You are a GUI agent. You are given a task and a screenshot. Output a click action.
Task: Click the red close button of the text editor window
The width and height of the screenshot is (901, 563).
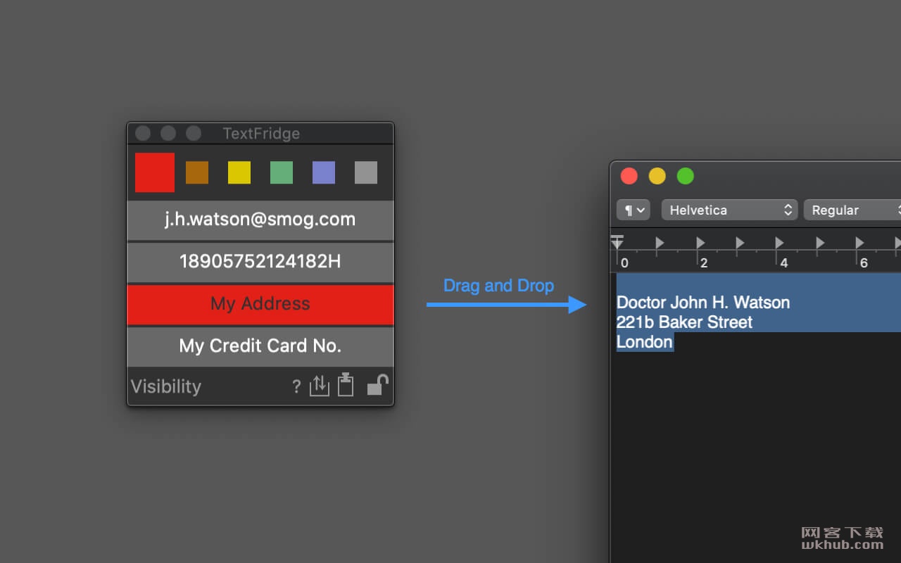click(629, 176)
